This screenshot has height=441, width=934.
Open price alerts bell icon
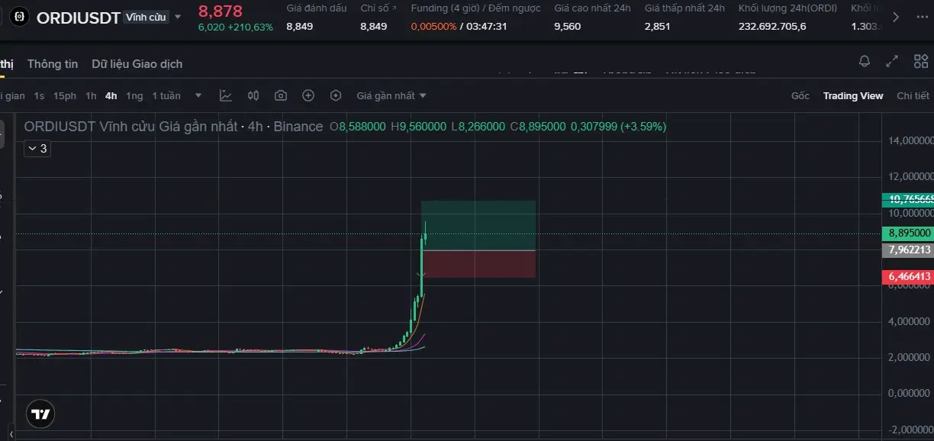(x=865, y=61)
